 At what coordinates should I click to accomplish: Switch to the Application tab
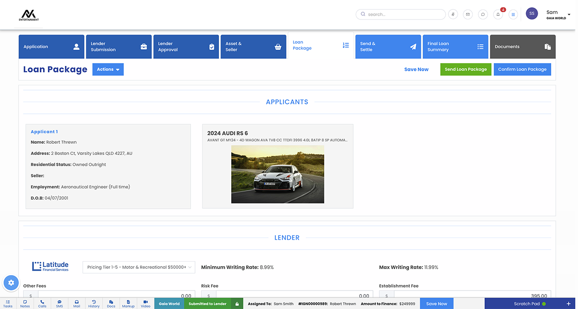coord(51,47)
